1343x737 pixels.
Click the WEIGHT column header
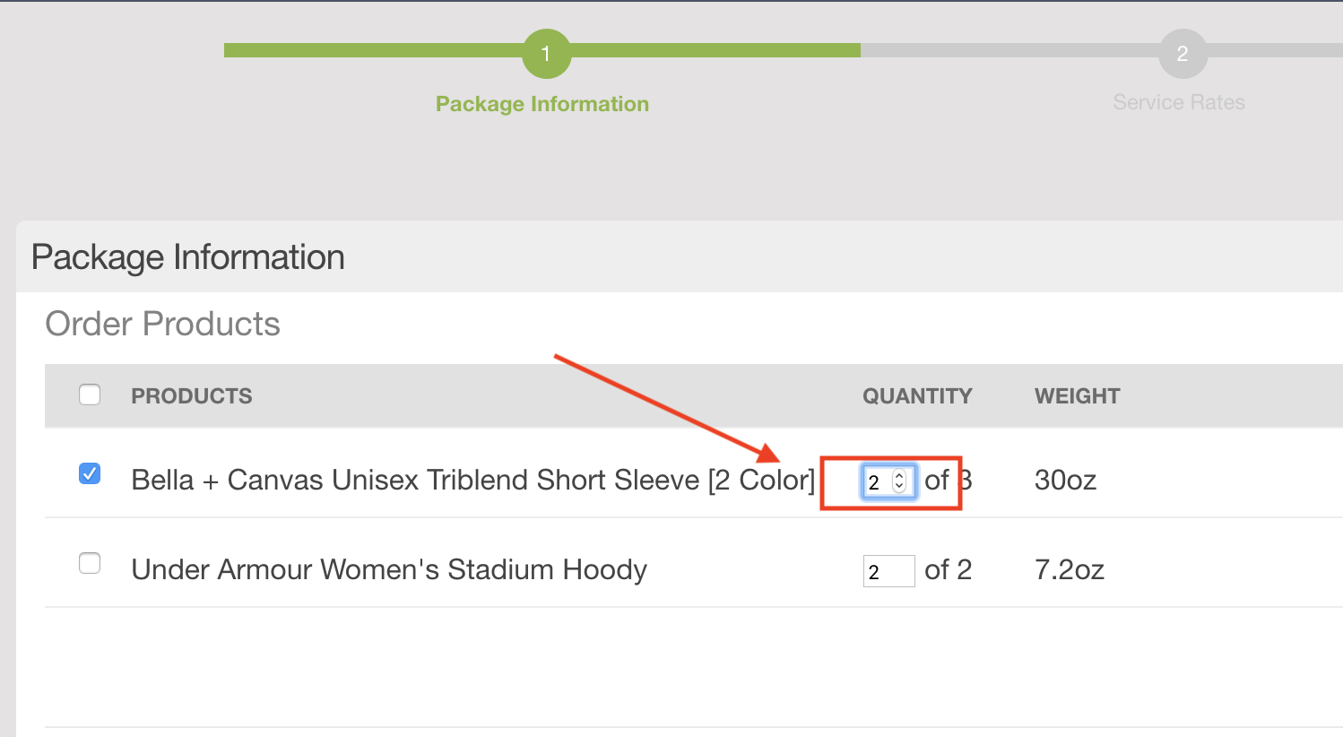[1078, 395]
